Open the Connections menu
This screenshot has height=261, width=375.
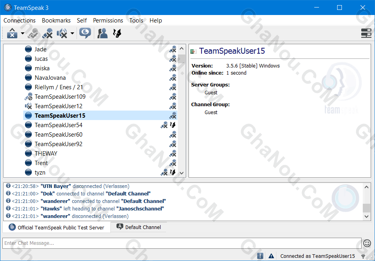19,21
